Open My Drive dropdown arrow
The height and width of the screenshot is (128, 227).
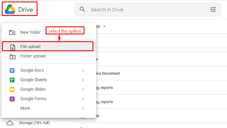104,26
